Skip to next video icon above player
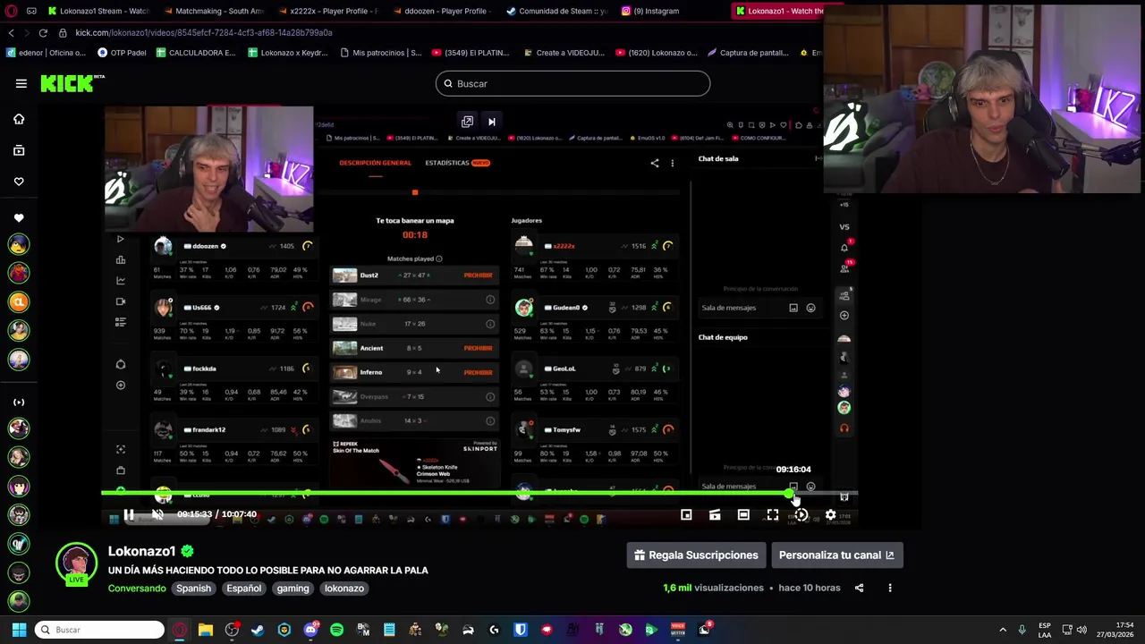Viewport: 1145px width, 644px height. click(491, 122)
